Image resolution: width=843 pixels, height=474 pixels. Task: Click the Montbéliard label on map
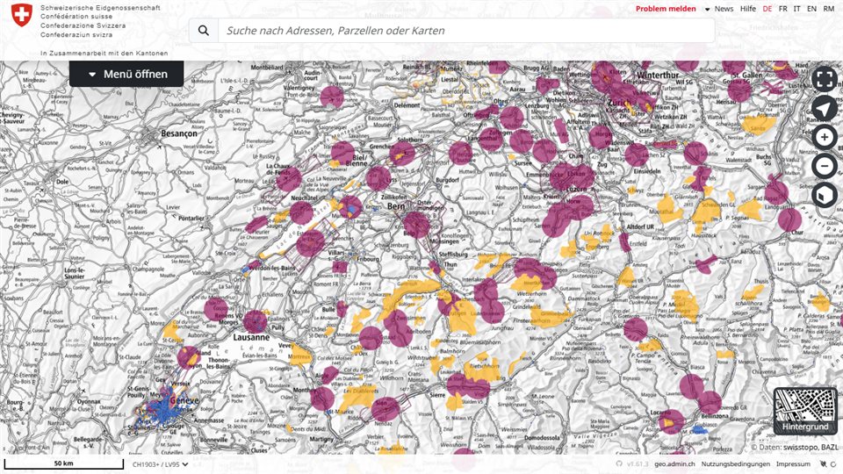click(x=267, y=68)
